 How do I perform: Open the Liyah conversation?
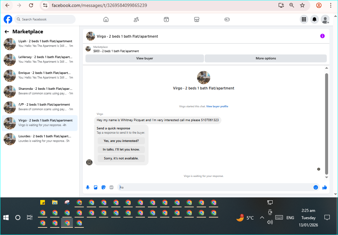[40, 43]
